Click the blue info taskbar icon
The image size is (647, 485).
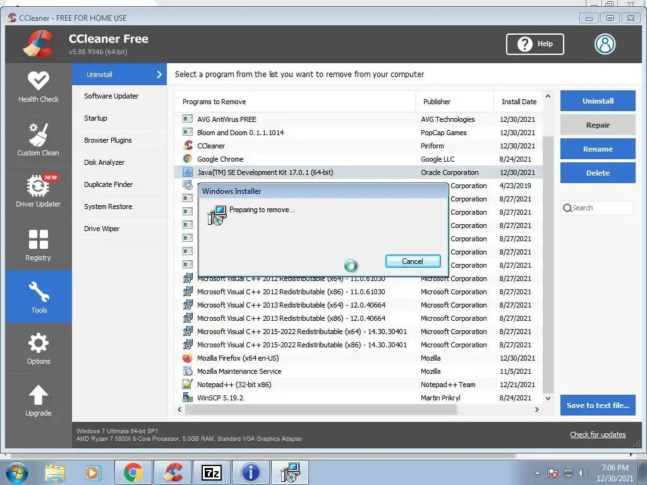point(251,472)
